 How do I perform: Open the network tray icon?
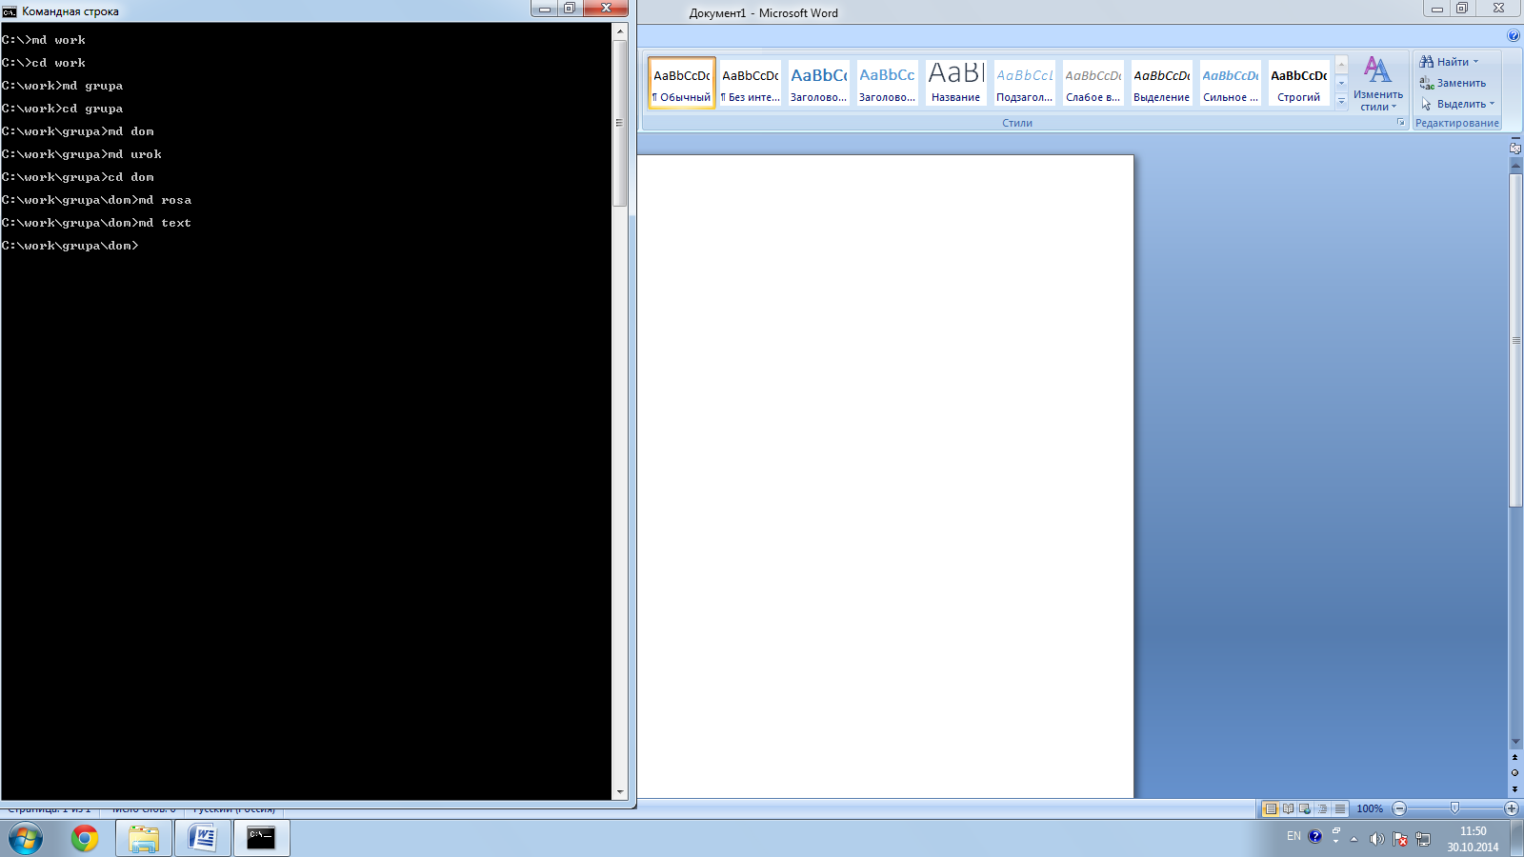point(1423,839)
